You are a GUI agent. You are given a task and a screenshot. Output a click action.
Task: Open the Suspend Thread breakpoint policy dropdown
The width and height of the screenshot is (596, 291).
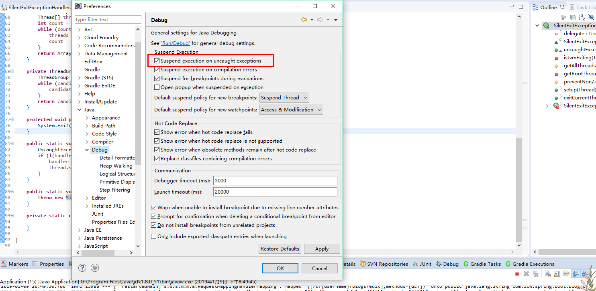click(306, 97)
